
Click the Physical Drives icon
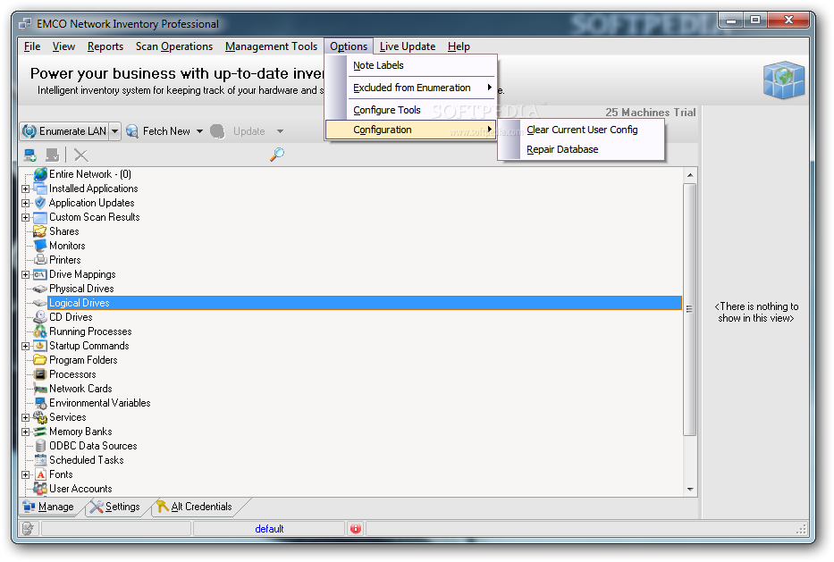click(x=40, y=289)
